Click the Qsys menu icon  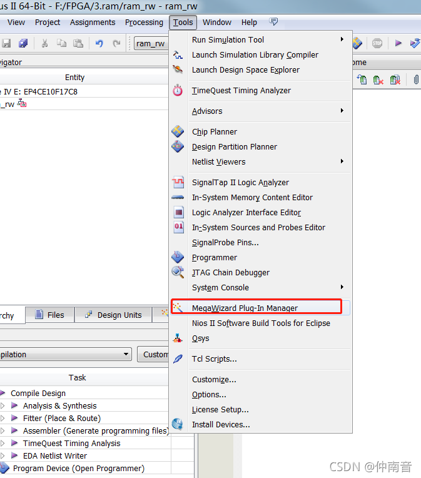178,338
